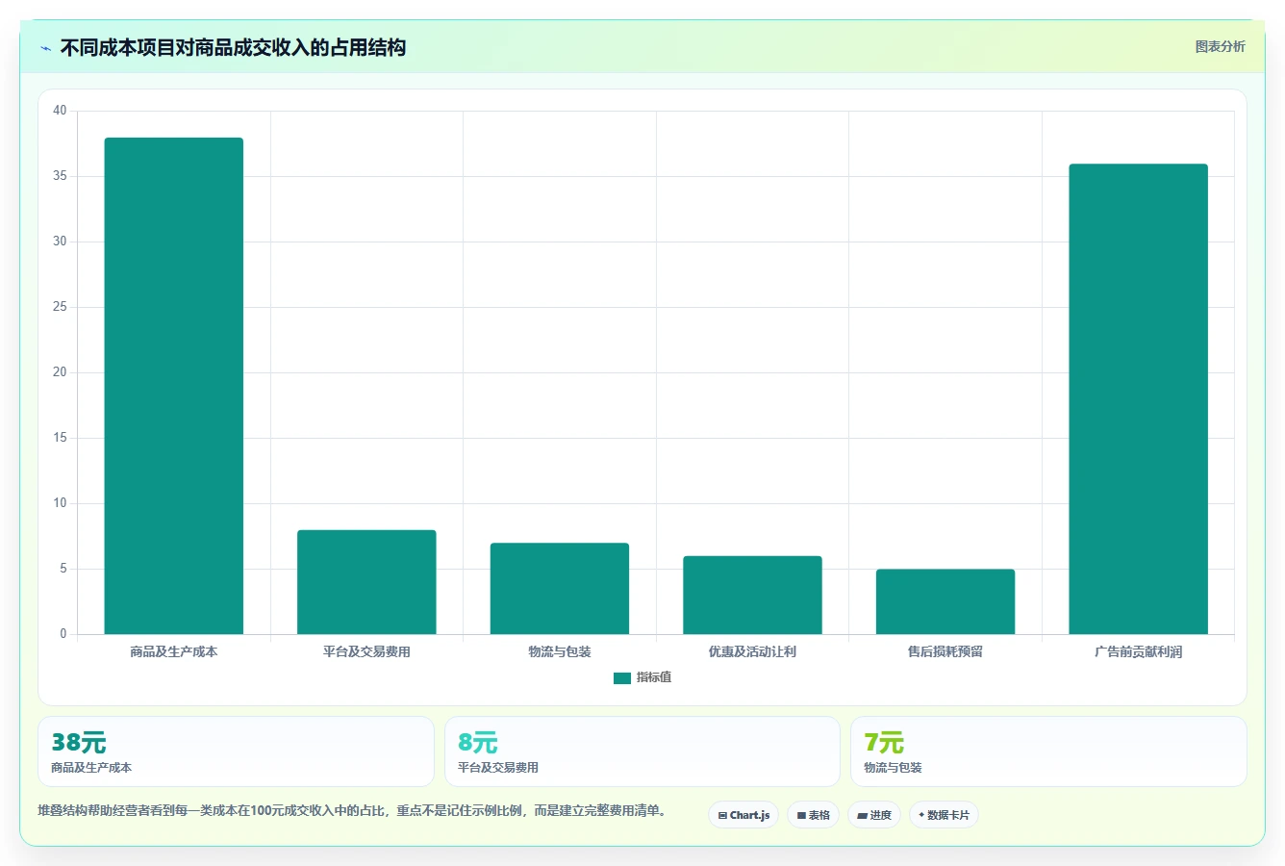Click the 售后损耗预留 axis label
1285x866 pixels.
click(x=945, y=652)
